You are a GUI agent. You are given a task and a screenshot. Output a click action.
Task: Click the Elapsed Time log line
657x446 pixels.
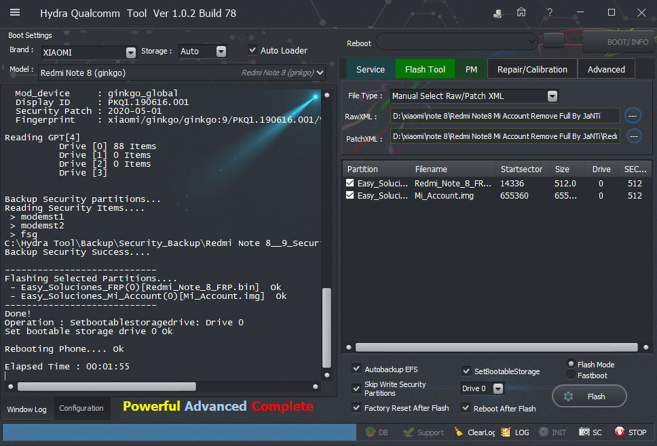tap(67, 366)
